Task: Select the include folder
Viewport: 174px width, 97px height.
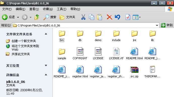Action: (116, 36)
